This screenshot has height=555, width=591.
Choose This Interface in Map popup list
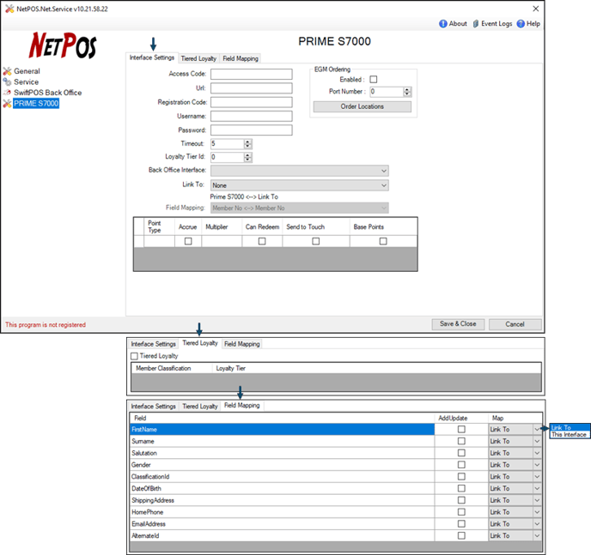point(570,435)
